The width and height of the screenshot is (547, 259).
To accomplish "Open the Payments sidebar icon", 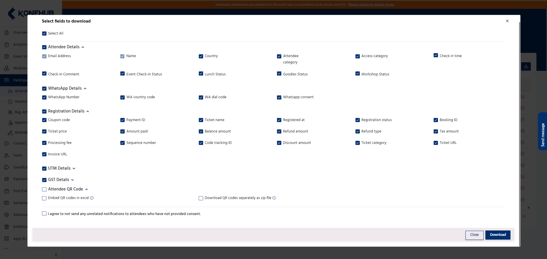I will pos(7,179).
